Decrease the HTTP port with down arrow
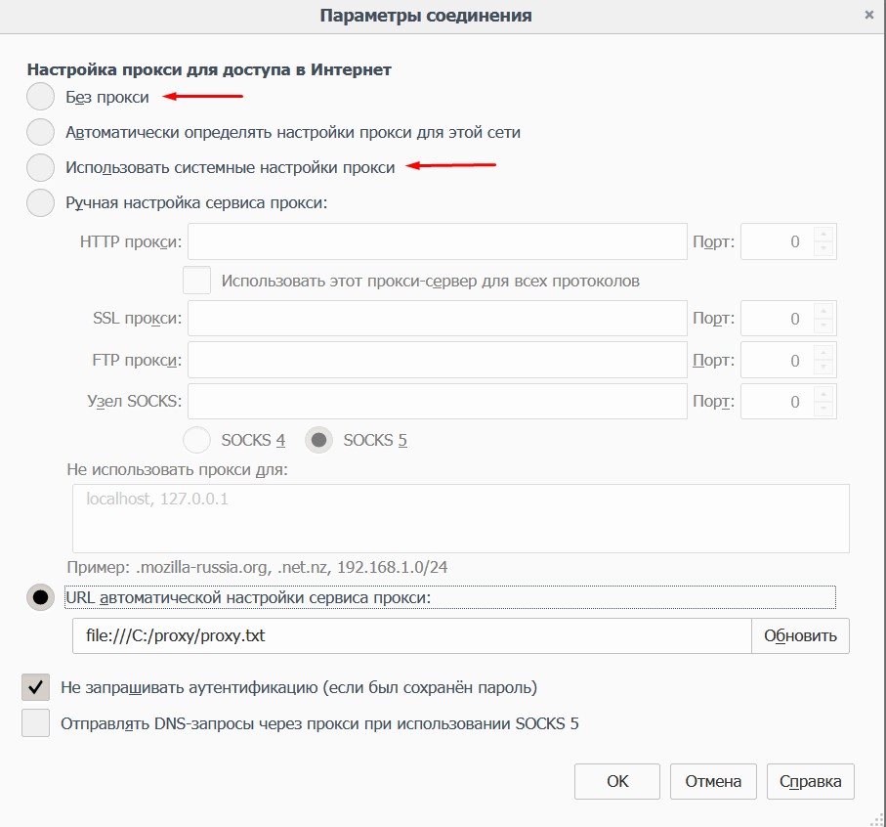Screen dimensions: 886x827 [823, 248]
